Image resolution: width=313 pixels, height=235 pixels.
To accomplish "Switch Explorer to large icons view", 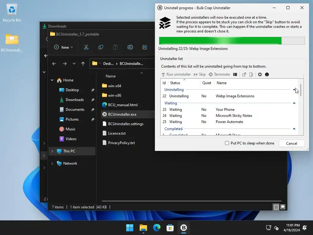I will click(283, 207).
